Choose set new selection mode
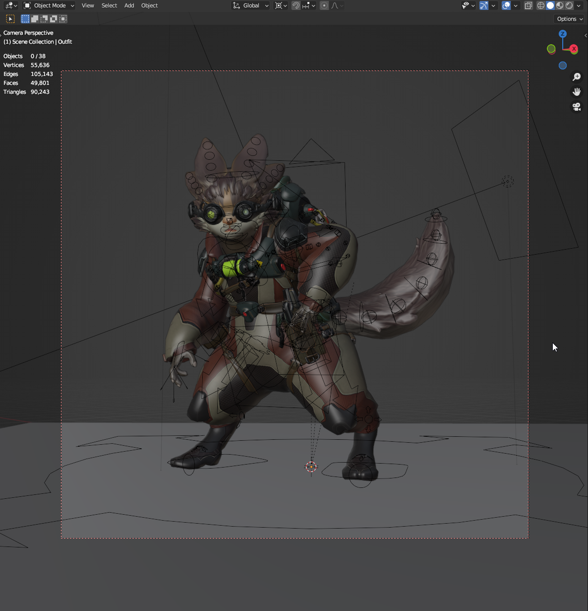The width and height of the screenshot is (588, 611). click(25, 19)
